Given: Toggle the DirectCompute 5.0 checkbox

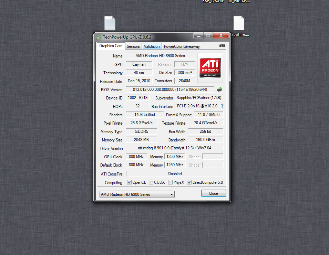Looking at the screenshot, I should [x=189, y=182].
